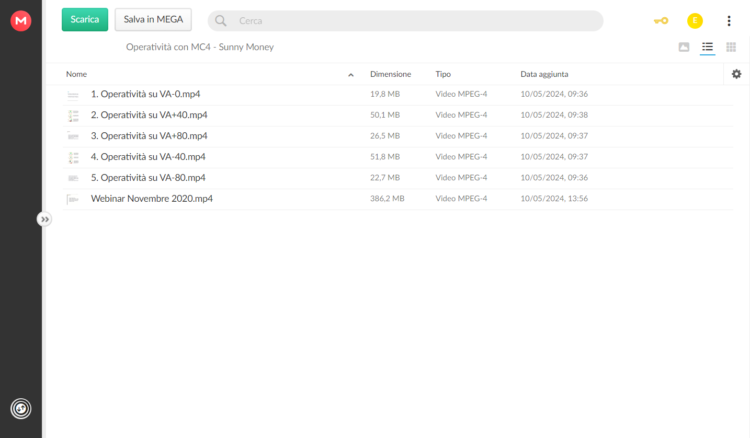Click Video MPEG-4 type of Webinar row
The height and width of the screenshot is (438, 750).
point(461,199)
